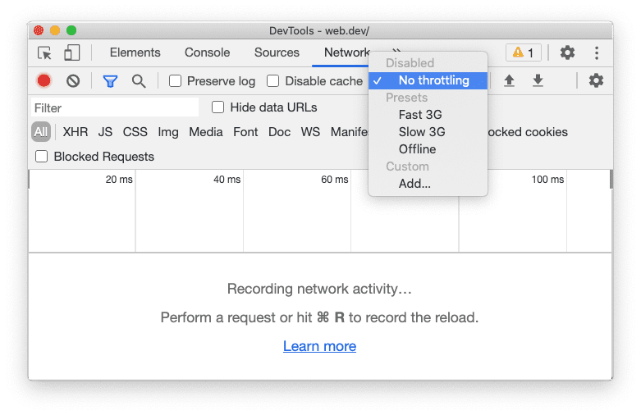Open the Customize DevTools three-dot menu

pos(597,52)
